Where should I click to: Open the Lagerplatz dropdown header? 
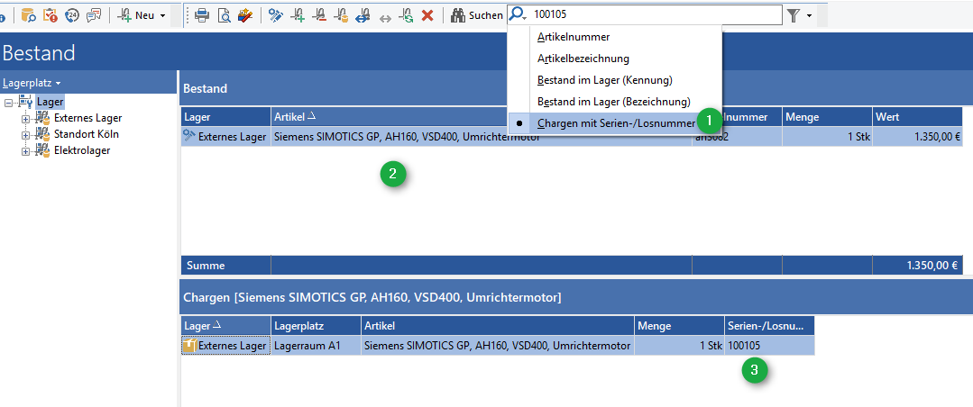tap(32, 83)
